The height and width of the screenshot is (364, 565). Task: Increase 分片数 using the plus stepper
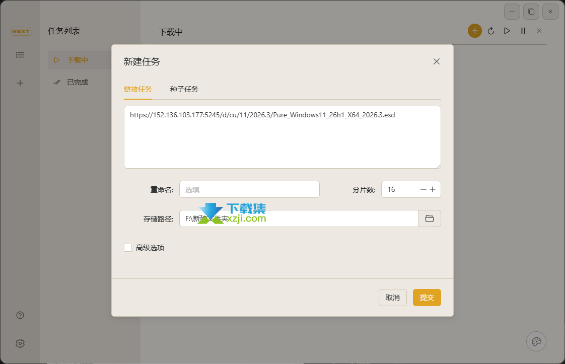(433, 189)
